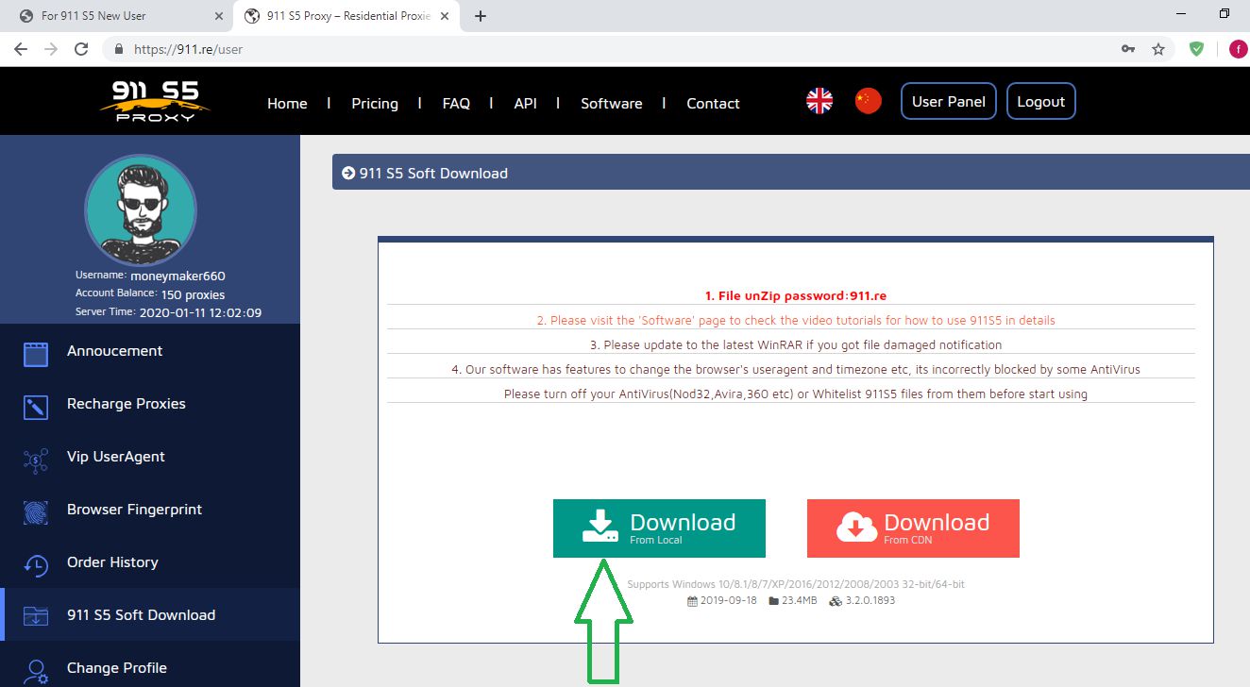Click the Order History clock icon
1250x687 pixels.
(36, 564)
